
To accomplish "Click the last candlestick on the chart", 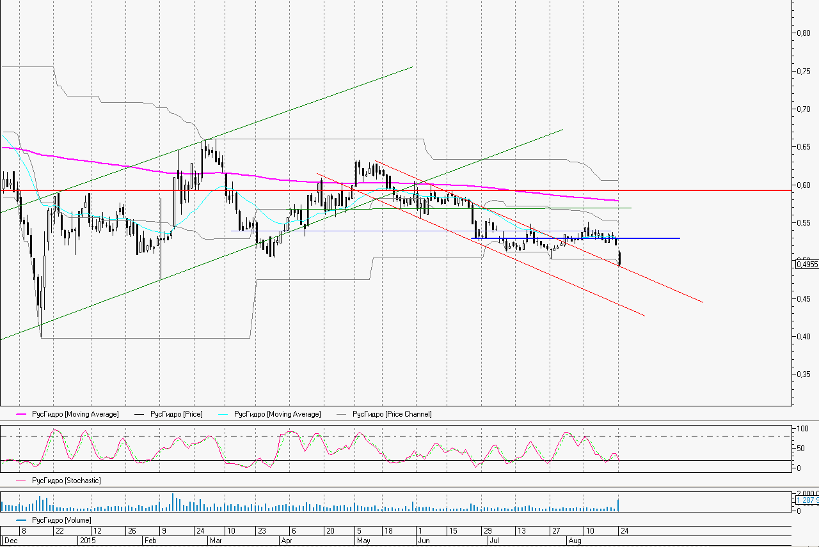I will (x=619, y=258).
